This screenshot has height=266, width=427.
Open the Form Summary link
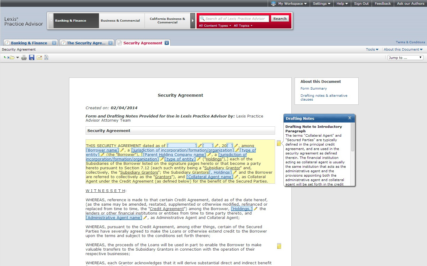(x=314, y=88)
